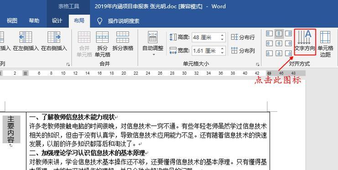Click the line starting 发展，以前的许多知识
338x170 pixels.
coord(83,144)
